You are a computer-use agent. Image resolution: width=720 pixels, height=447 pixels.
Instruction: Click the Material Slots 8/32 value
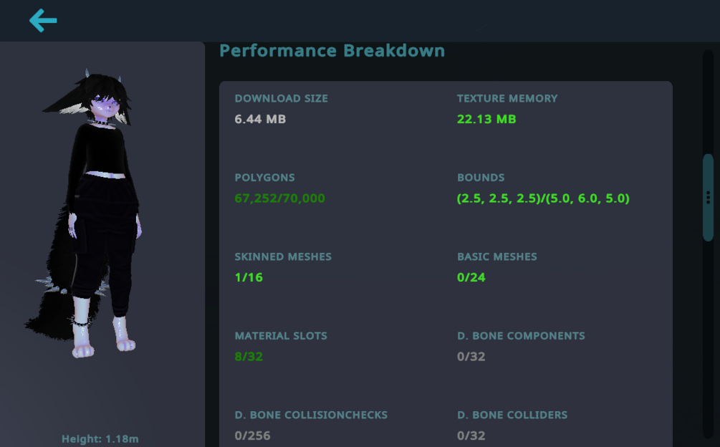point(249,356)
